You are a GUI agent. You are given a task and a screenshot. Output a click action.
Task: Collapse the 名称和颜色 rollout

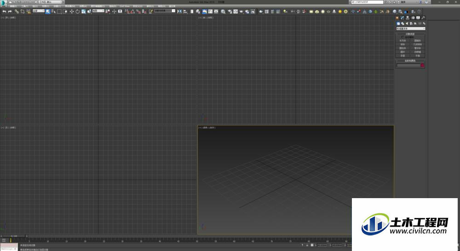coord(410,61)
